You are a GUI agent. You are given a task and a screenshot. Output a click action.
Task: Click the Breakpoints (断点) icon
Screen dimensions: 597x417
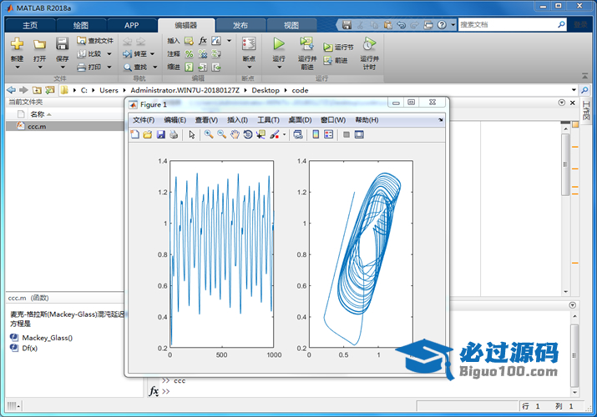point(249,43)
